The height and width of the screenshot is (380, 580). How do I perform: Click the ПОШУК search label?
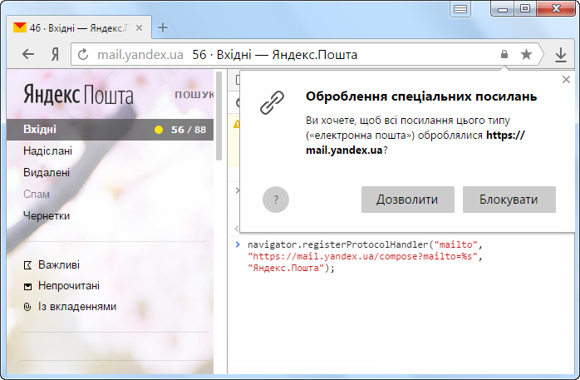coord(194,95)
